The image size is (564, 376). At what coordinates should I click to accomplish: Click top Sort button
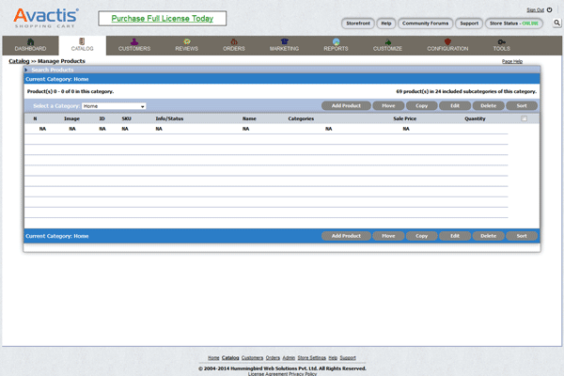(522, 106)
